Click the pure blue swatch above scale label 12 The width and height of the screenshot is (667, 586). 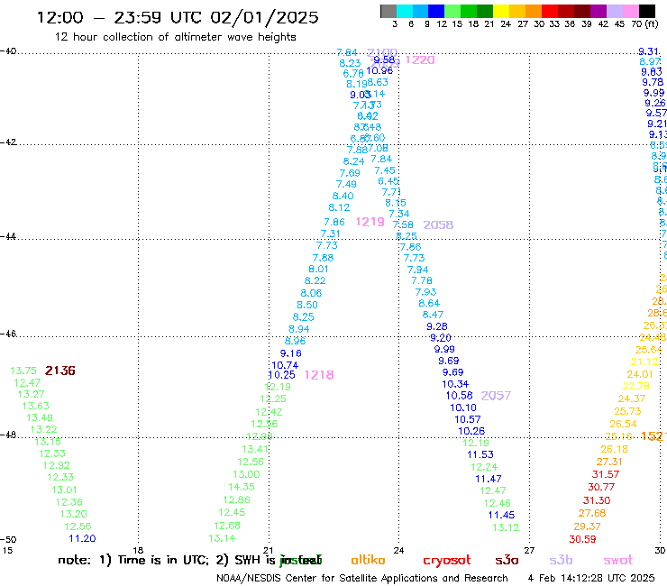pyautogui.click(x=436, y=11)
